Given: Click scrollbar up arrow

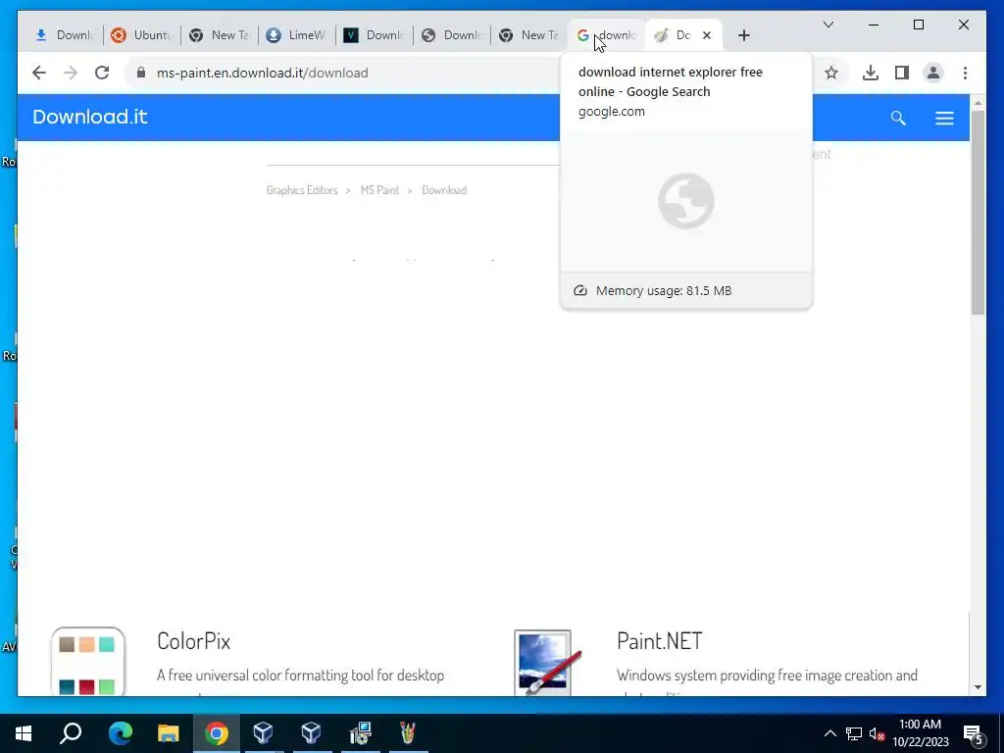Looking at the screenshot, I should coord(978,103).
